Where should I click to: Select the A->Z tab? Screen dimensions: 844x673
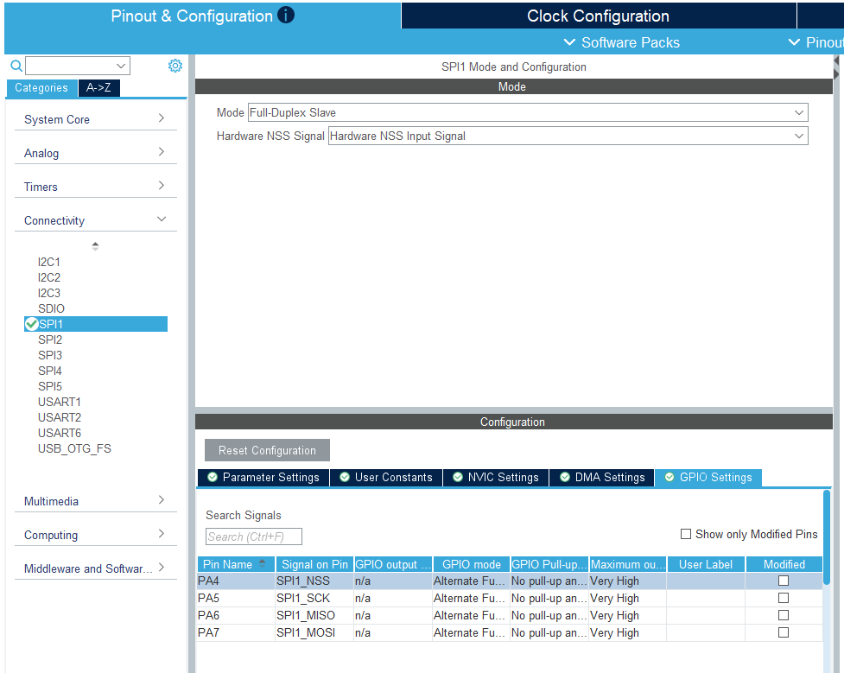(99, 88)
